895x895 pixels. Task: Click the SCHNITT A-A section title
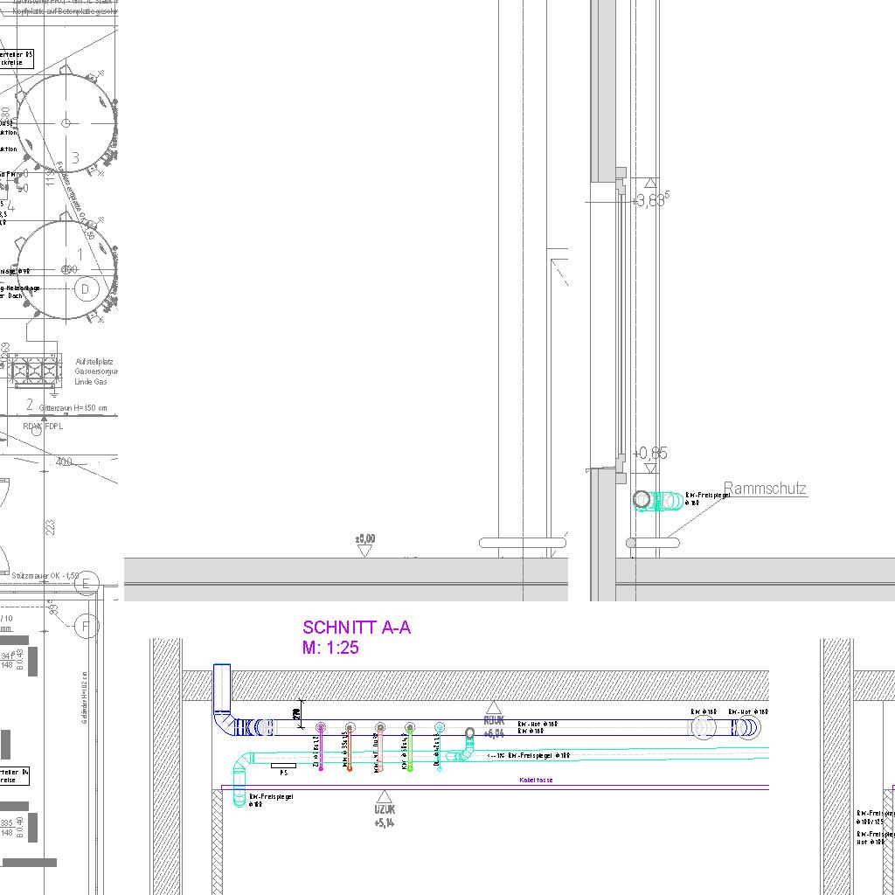[356, 628]
